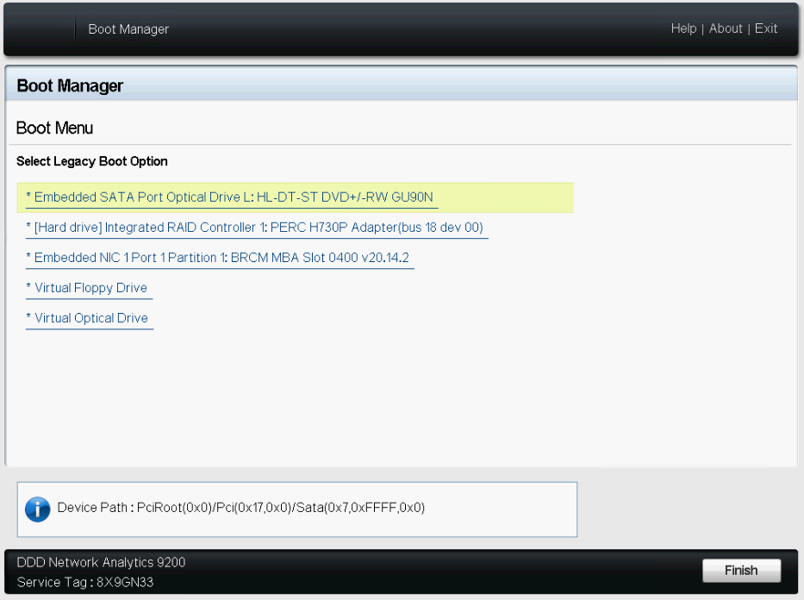
Task: Select the Virtual Floppy Drive boot option
Action: (90, 288)
